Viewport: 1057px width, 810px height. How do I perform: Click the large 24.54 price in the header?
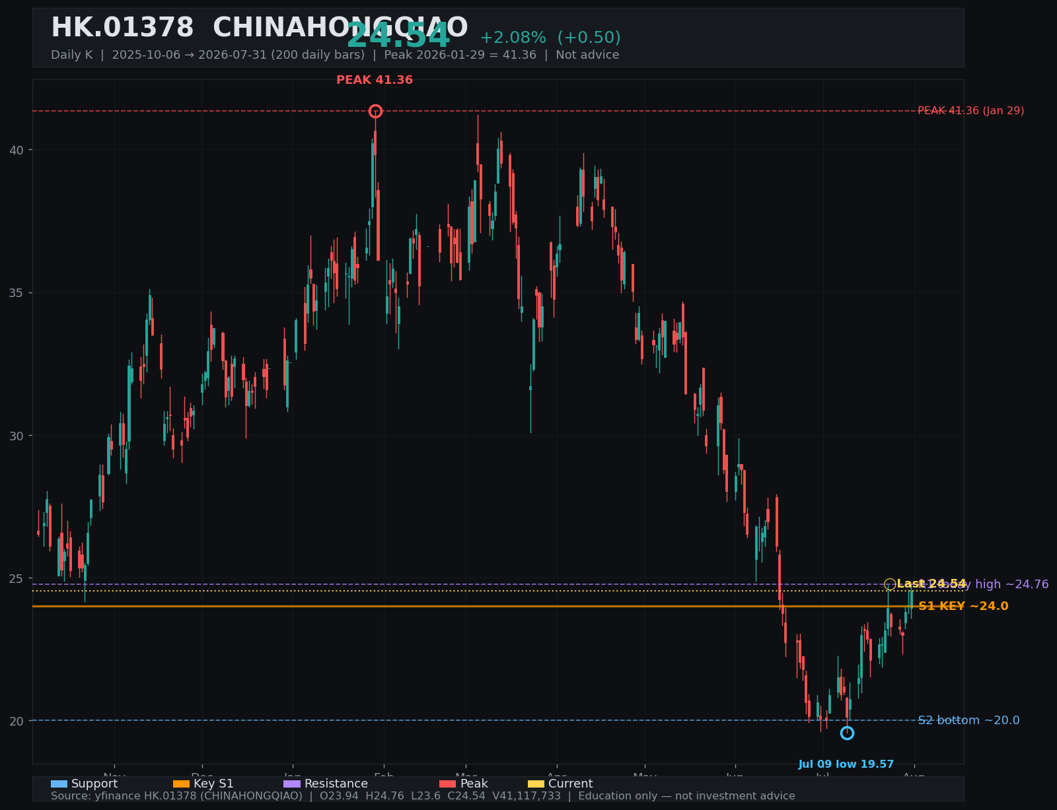(x=398, y=36)
